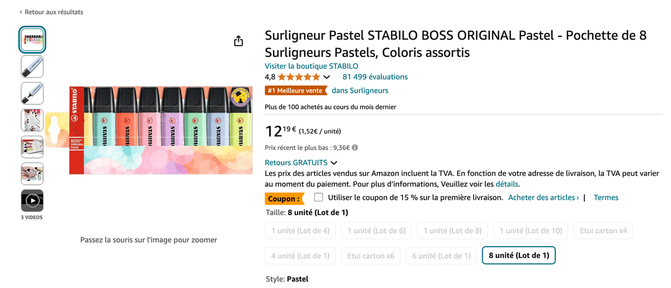Play the product videos thumbnail

click(32, 200)
